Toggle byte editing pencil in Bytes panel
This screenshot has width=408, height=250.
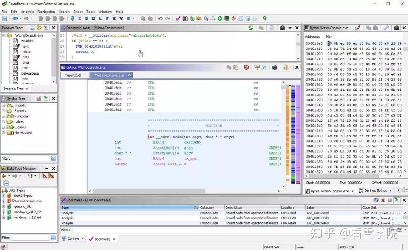click(358, 28)
